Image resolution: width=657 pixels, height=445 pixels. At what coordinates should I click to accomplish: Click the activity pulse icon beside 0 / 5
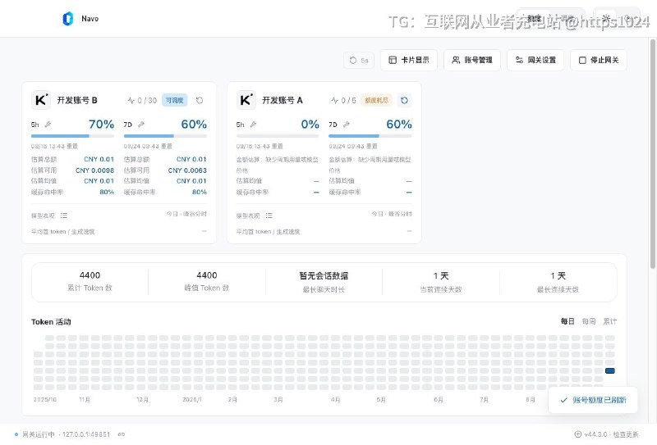coord(334,100)
